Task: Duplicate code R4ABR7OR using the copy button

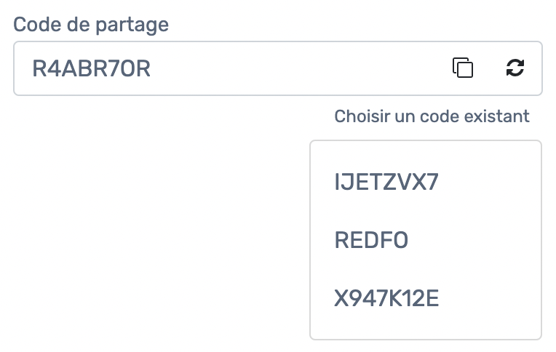Action: [463, 68]
